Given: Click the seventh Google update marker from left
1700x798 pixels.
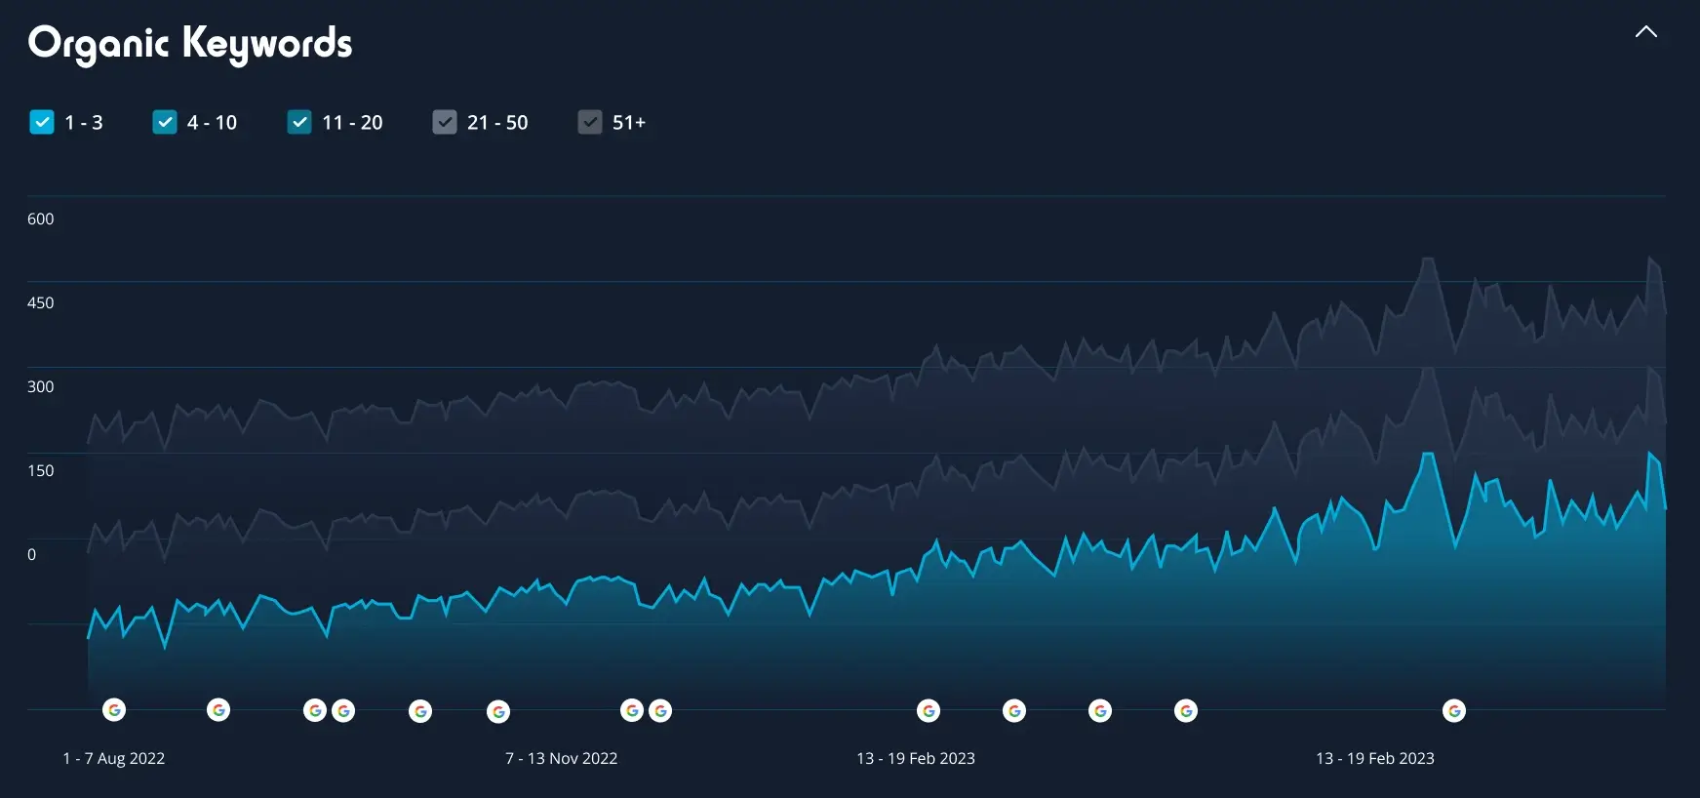Looking at the screenshot, I should click(x=632, y=711).
